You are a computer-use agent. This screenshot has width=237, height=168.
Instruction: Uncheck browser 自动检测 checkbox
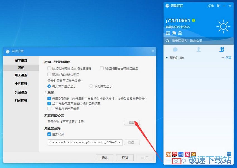pyautogui.click(x=49, y=134)
